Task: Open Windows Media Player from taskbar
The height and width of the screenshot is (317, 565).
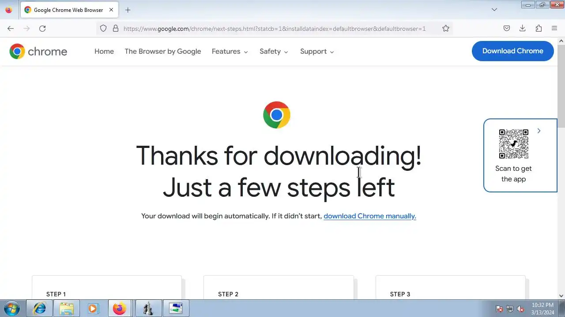Action: pyautogui.click(x=93, y=309)
